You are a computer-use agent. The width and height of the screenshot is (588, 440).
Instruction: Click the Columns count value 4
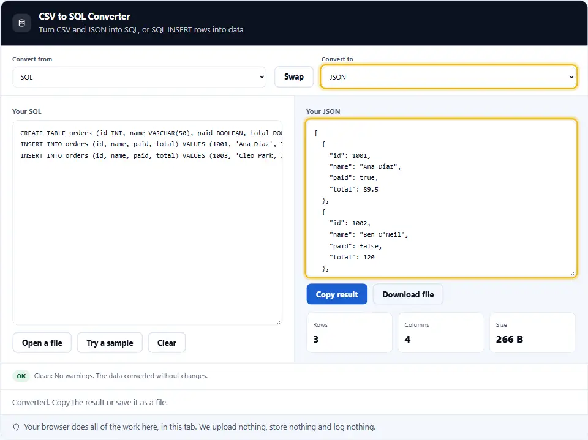click(x=407, y=339)
